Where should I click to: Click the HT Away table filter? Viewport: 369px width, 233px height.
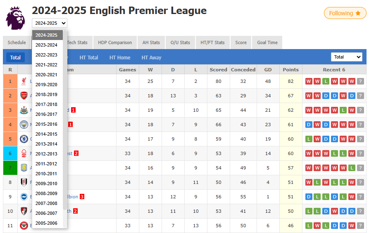click(151, 58)
